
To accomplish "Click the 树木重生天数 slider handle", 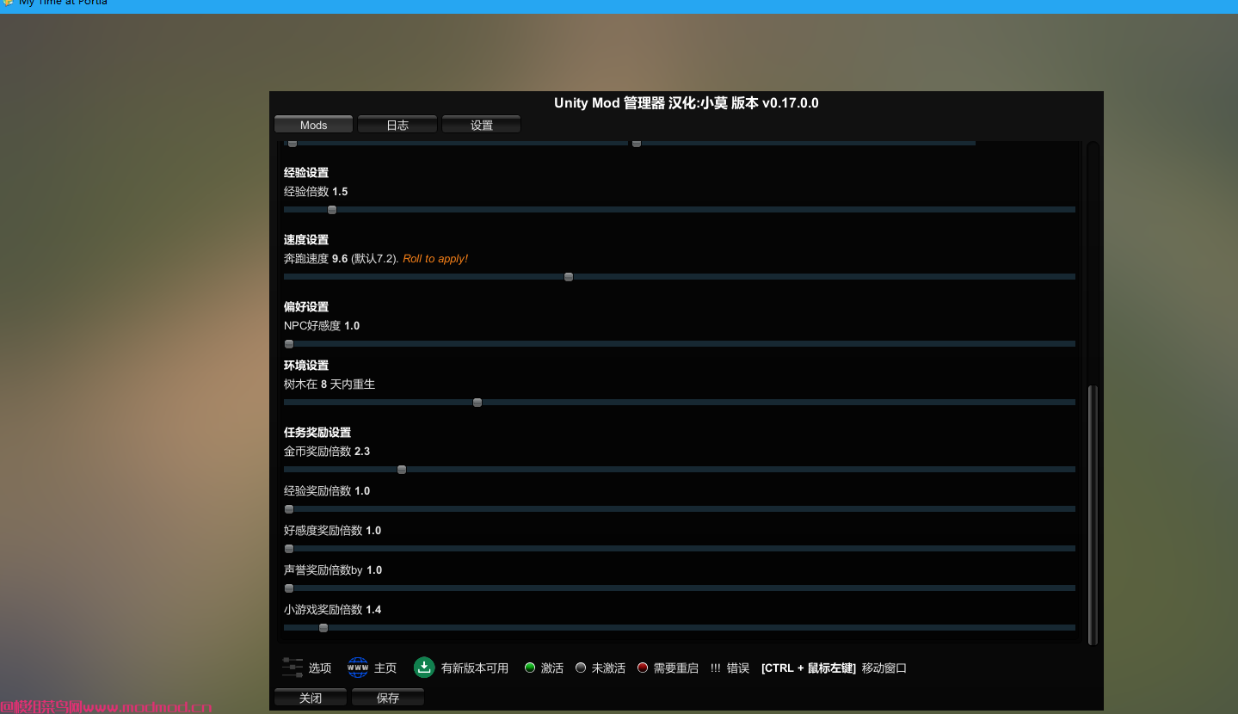I will [x=477, y=402].
